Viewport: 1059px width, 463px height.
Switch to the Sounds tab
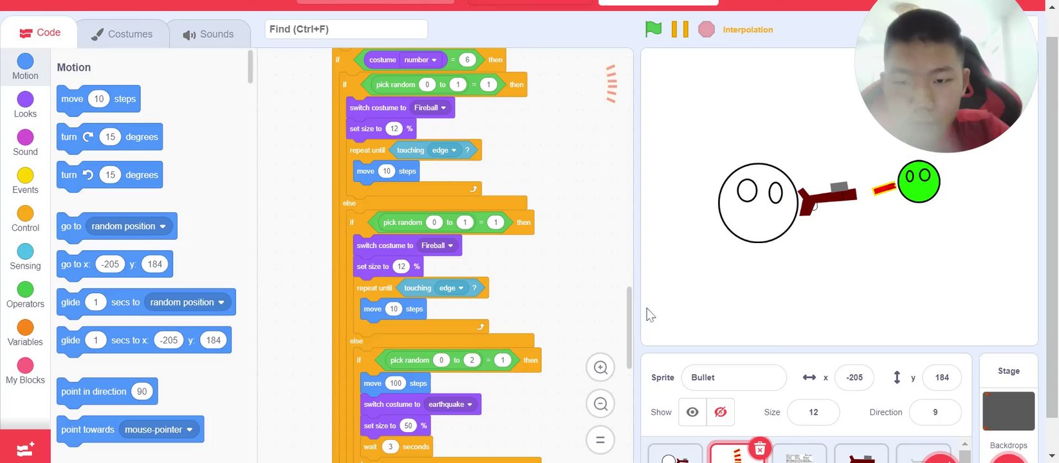click(208, 34)
